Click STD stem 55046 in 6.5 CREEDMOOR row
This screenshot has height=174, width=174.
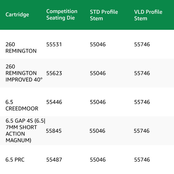click(x=98, y=102)
